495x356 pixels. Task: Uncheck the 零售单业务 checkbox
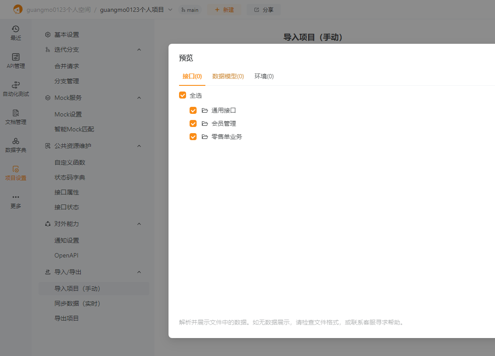193,137
